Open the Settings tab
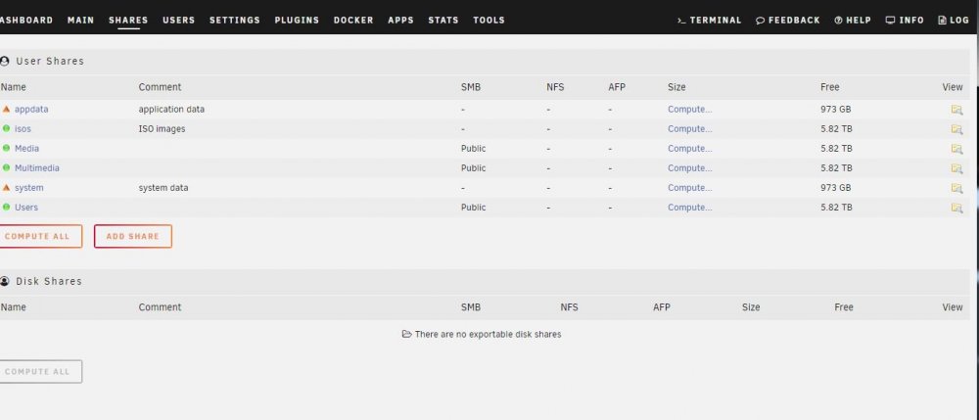979x420 pixels. click(x=235, y=20)
